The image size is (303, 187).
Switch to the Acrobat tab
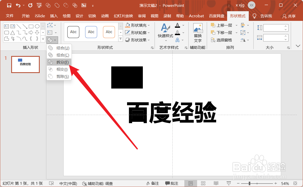pos(196,16)
